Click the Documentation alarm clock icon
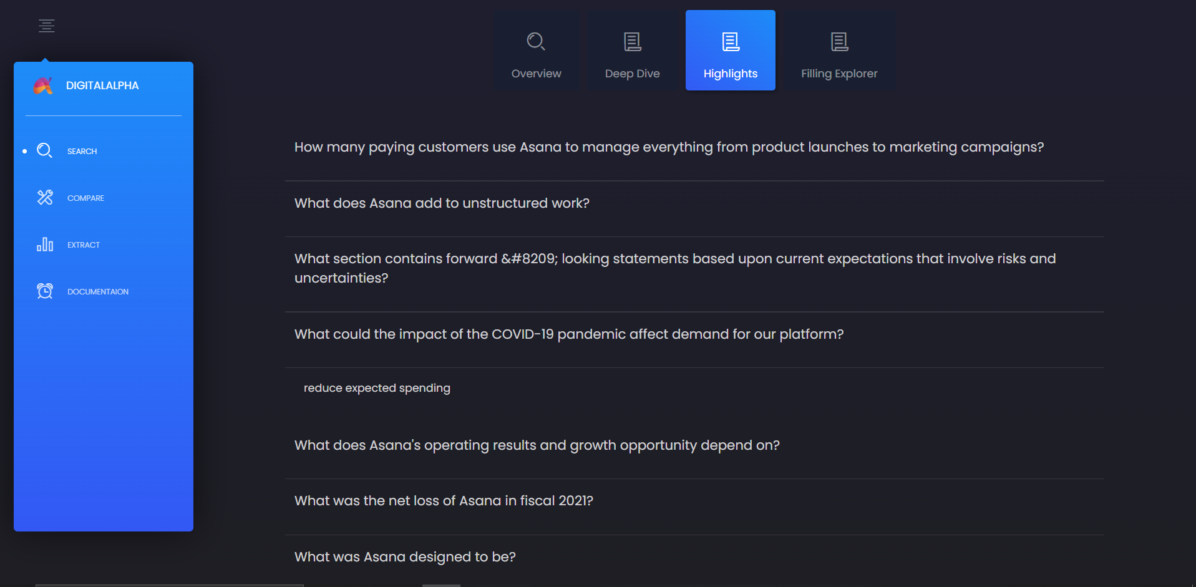 (45, 291)
